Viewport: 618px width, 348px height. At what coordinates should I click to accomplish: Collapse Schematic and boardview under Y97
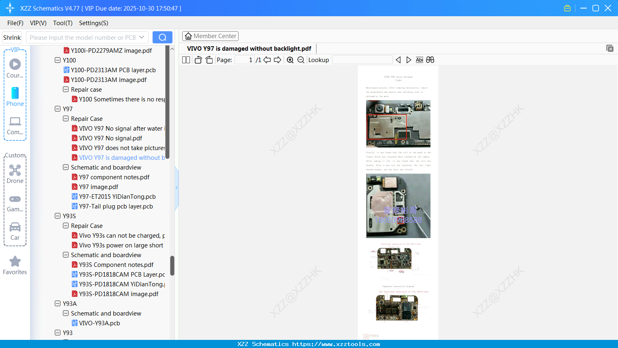(x=66, y=167)
